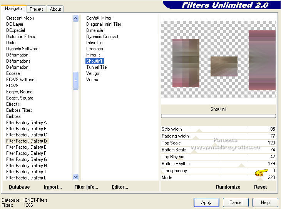Click Reset to restore defaults
The width and height of the screenshot is (281, 209).
[x=260, y=187]
